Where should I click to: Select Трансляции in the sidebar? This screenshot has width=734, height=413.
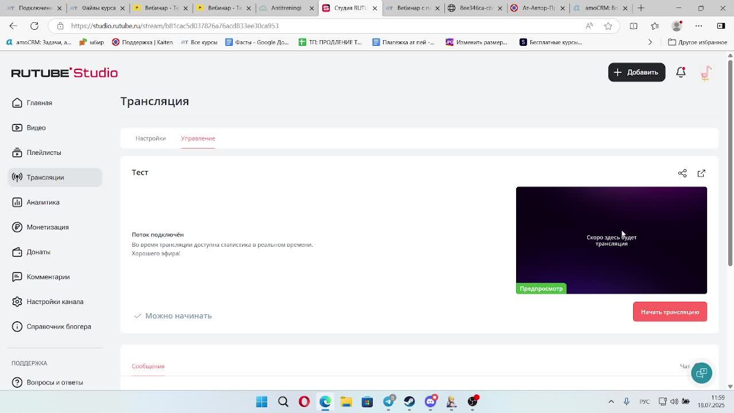pyautogui.click(x=55, y=177)
